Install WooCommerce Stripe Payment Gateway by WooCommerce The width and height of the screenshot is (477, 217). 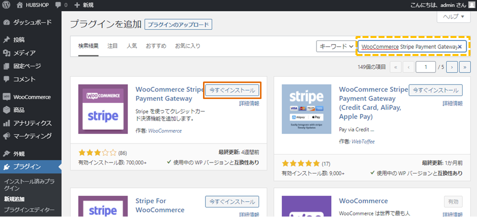pos(232,90)
